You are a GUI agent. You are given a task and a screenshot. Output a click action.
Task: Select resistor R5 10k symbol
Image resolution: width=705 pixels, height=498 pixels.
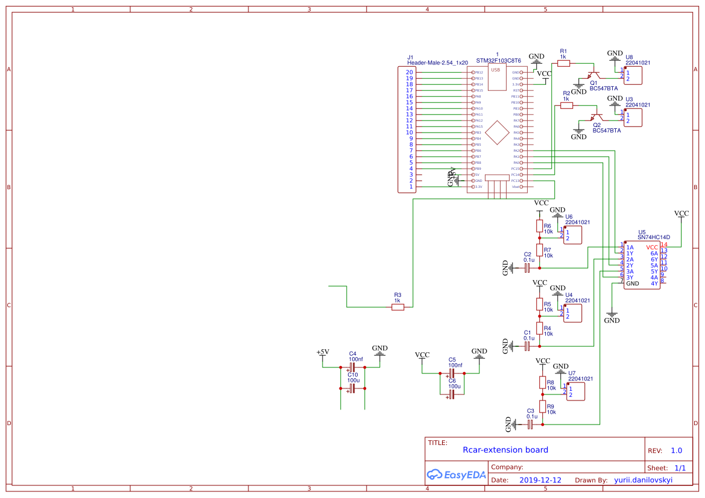(x=540, y=304)
